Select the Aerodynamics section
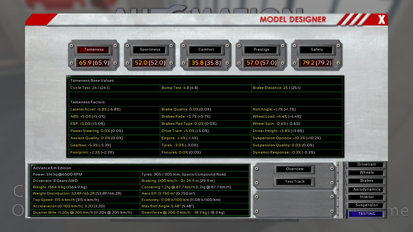Viewport: 413px width, 232px height. click(367, 189)
